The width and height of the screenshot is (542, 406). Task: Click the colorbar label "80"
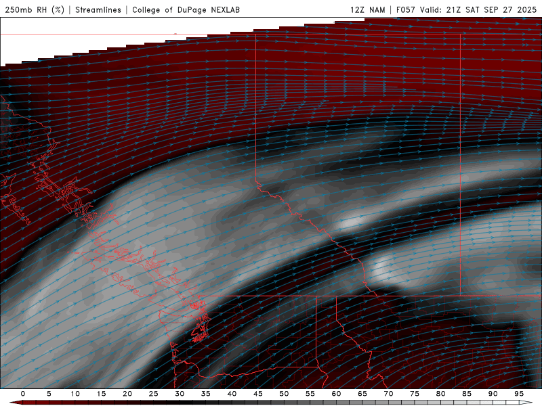point(440,394)
